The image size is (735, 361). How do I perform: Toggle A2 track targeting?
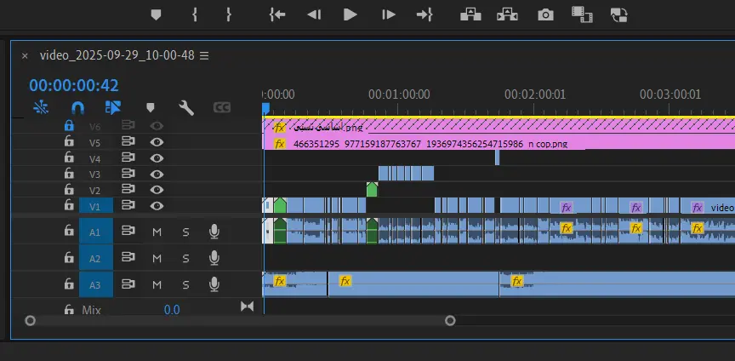click(x=96, y=258)
